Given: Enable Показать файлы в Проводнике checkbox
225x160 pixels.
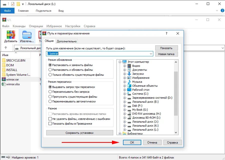Looking at the screenshot, I should (x=50, y=124).
